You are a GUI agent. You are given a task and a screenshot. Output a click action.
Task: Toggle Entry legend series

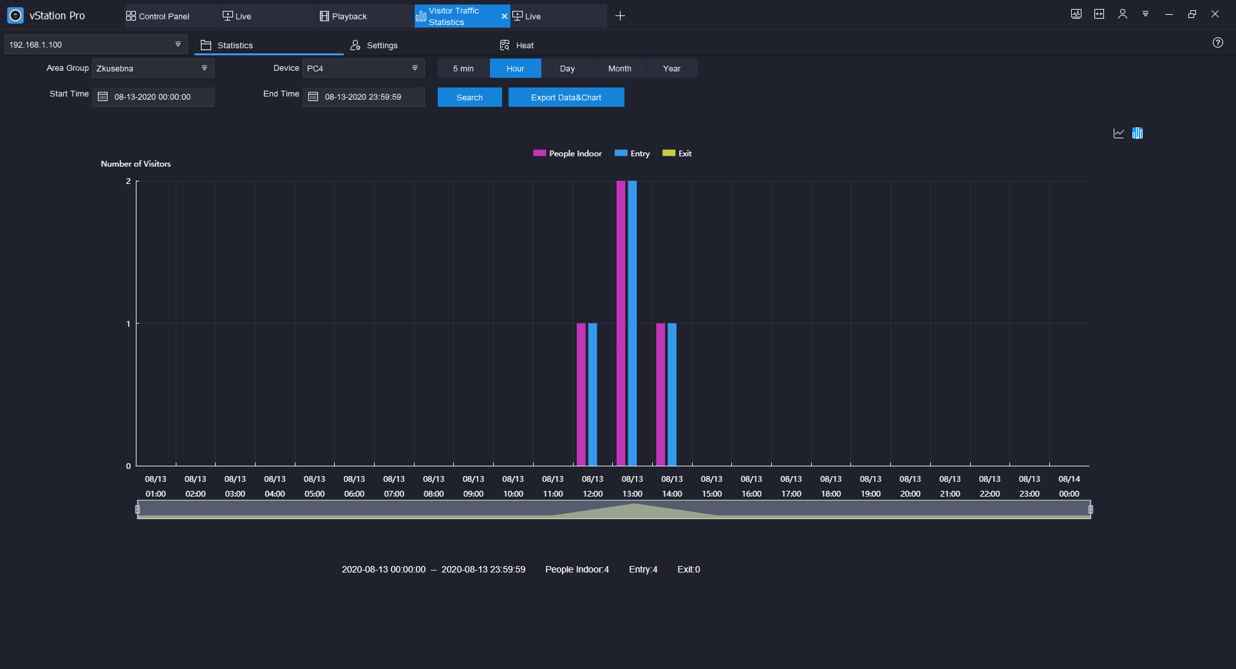point(632,153)
